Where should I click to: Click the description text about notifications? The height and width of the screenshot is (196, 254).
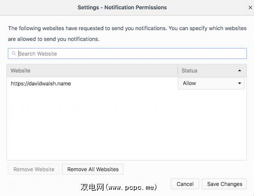(127, 28)
